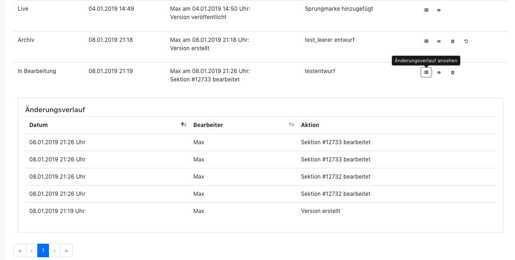Preview the In Bearbeitung testentwurf version
515x260 pixels.
pyautogui.click(x=439, y=73)
